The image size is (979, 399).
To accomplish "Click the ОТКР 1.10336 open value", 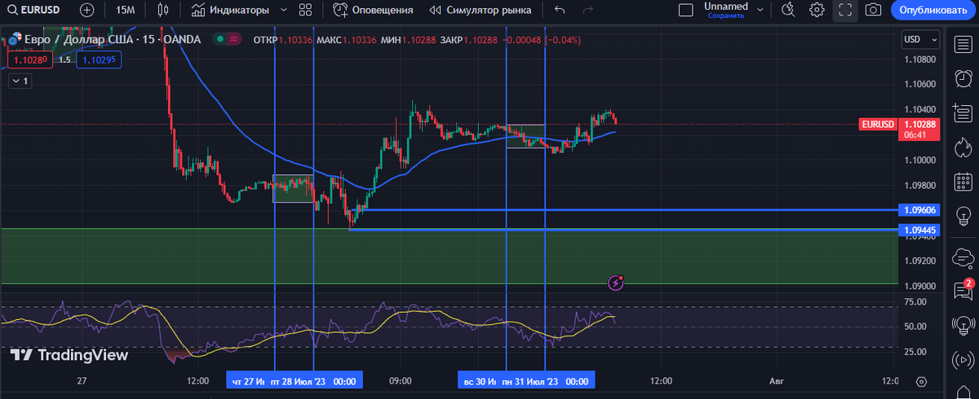I will pyautogui.click(x=281, y=39).
